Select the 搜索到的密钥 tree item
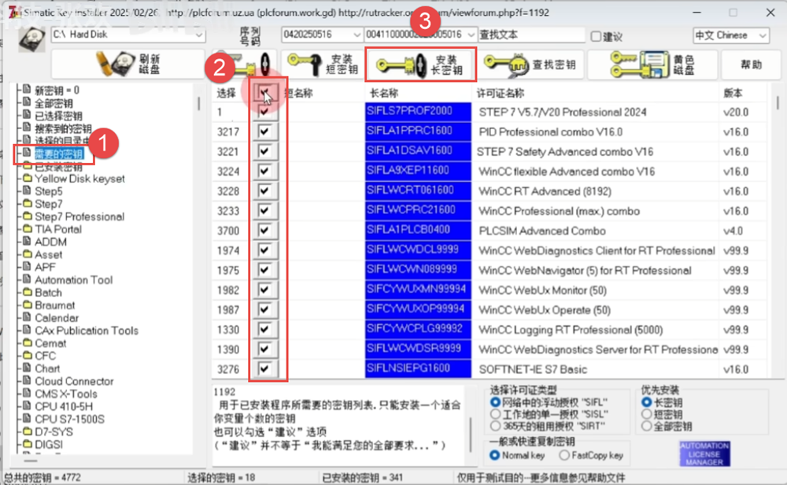Screen dimensions: 787x485 [63, 128]
